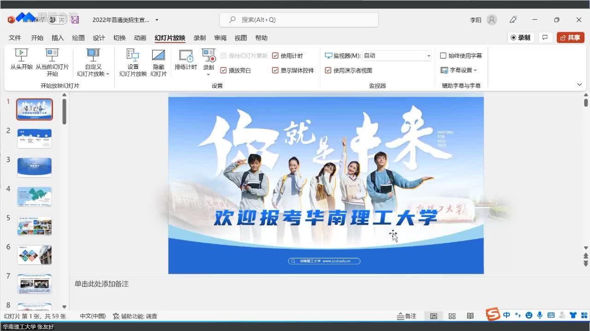Screen dimensions: 590x331
Task: Switch to the Draw (绘图) tab
Action: 78,38
